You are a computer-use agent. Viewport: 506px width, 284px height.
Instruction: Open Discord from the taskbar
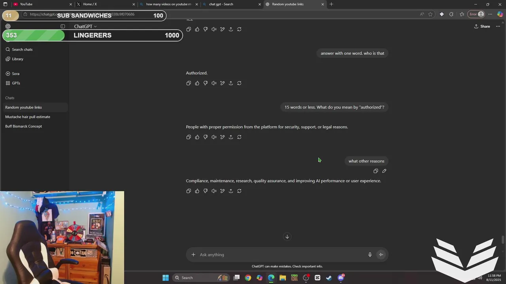coord(341,278)
